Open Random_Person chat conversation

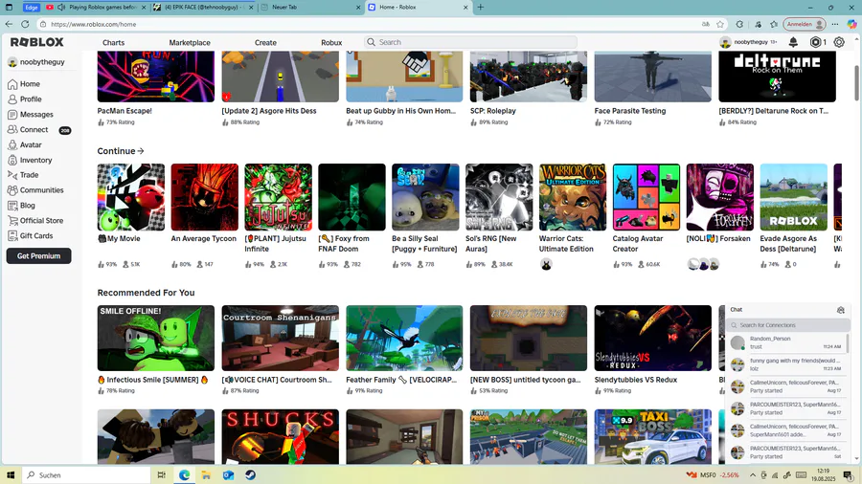click(788, 342)
